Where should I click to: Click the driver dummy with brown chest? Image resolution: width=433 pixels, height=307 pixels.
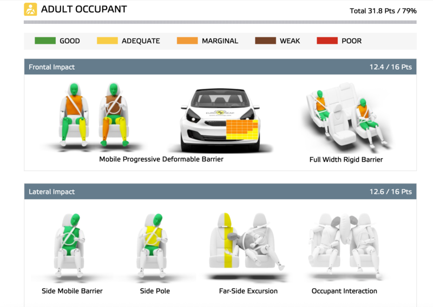pos(114,115)
